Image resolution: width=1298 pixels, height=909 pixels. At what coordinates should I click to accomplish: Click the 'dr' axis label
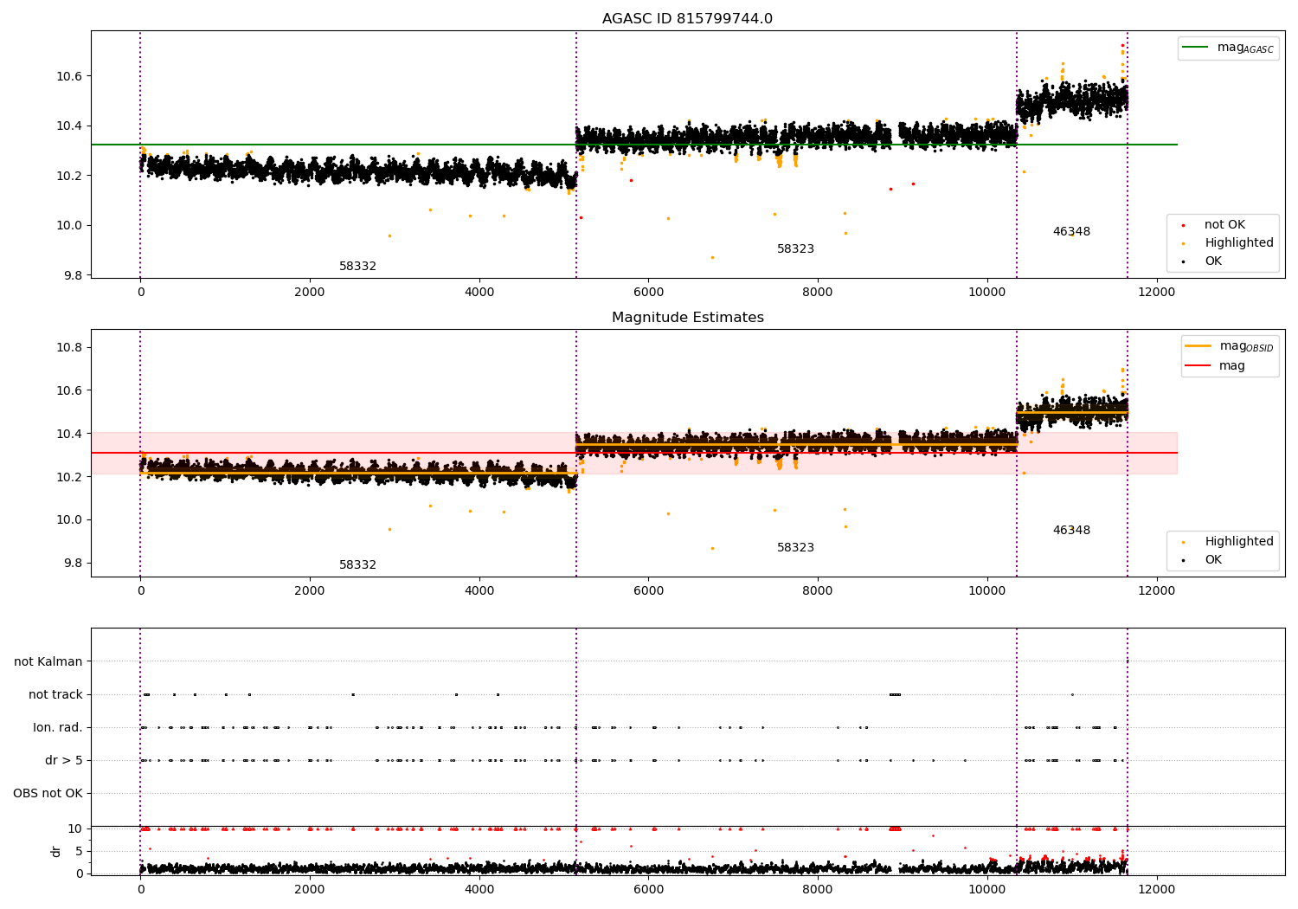[x=56, y=851]
